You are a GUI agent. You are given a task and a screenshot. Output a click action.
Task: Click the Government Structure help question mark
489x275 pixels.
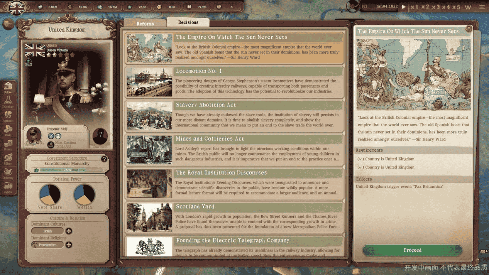click(104, 159)
